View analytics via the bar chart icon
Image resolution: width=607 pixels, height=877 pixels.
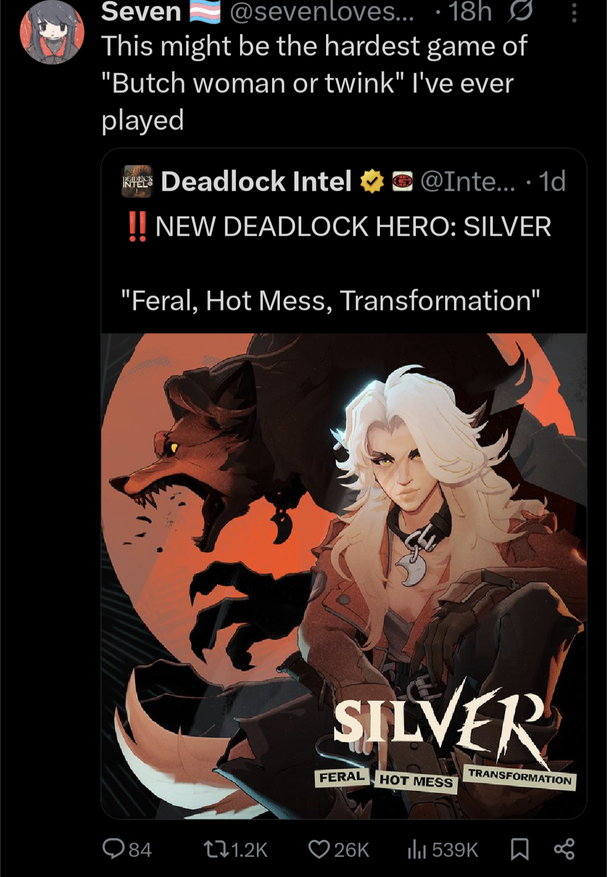click(416, 849)
